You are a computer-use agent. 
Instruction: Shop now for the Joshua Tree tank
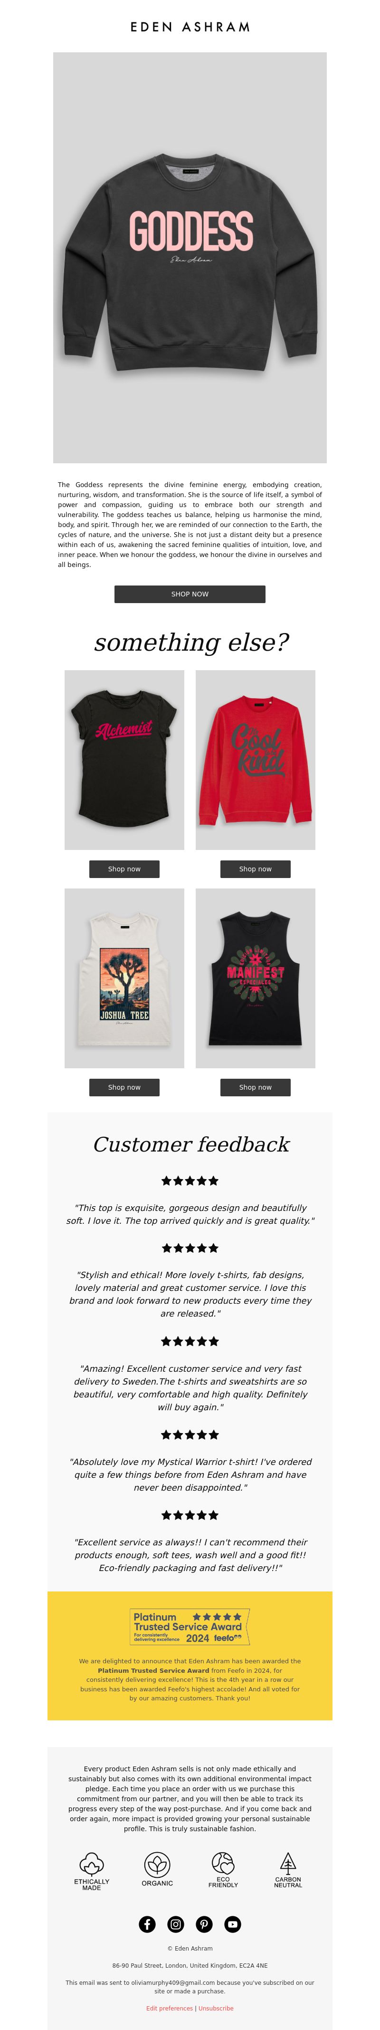124,1087
